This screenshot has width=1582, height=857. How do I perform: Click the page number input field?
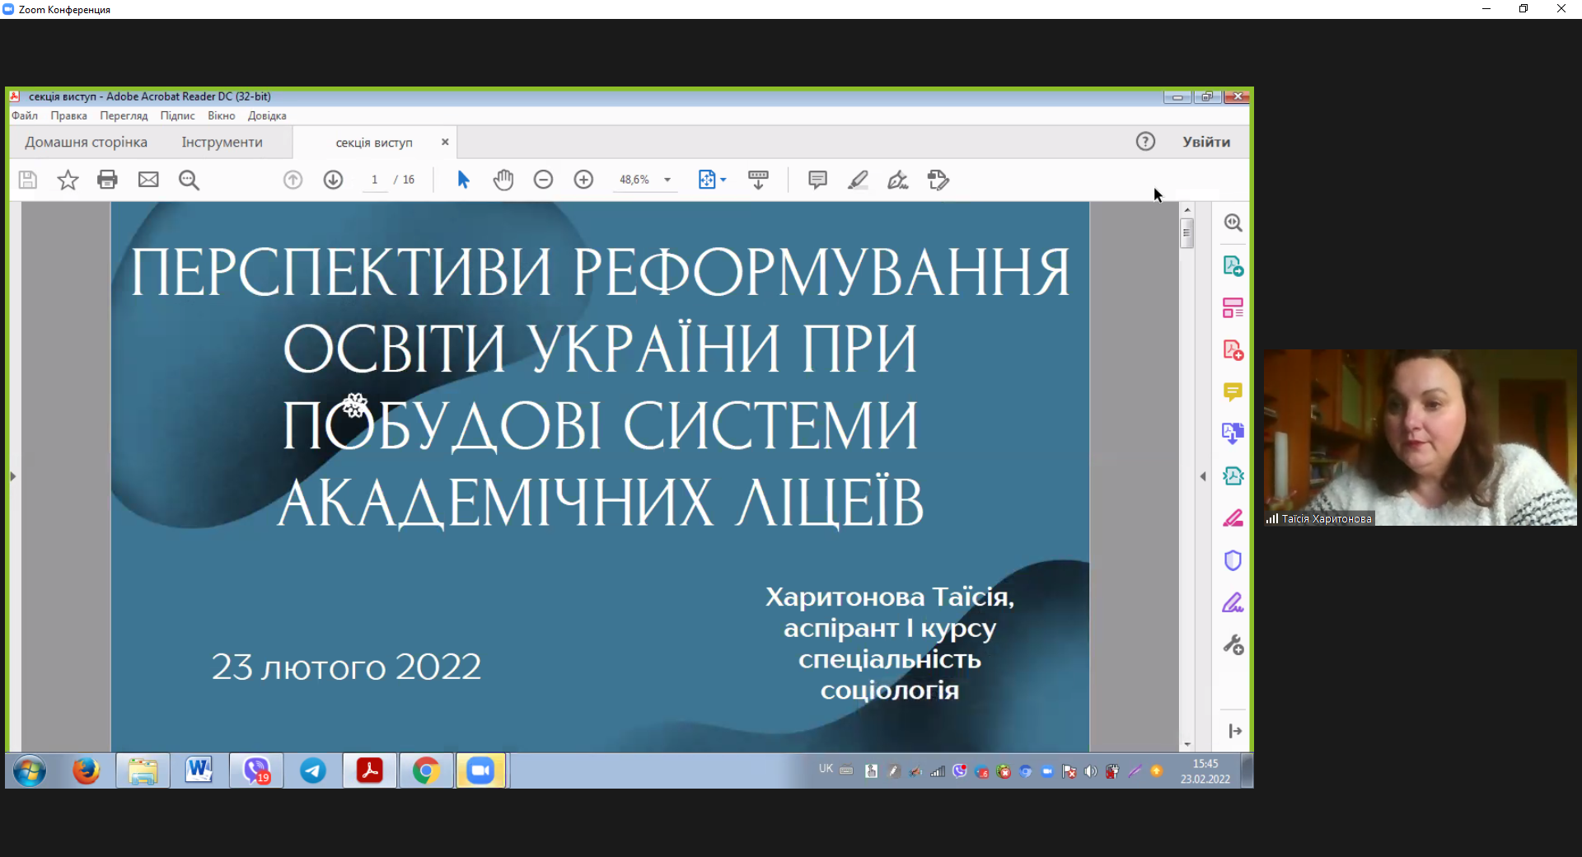coord(375,180)
